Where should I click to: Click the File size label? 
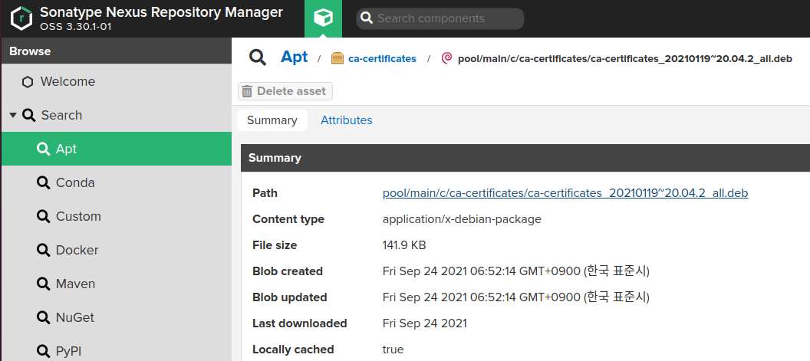[275, 245]
